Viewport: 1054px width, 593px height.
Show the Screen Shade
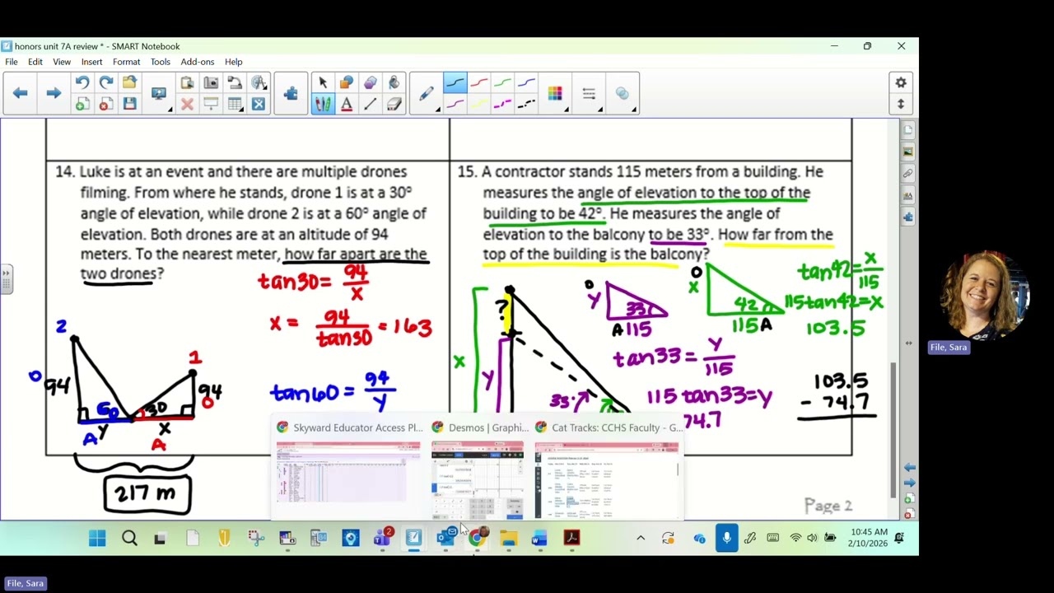(211, 105)
